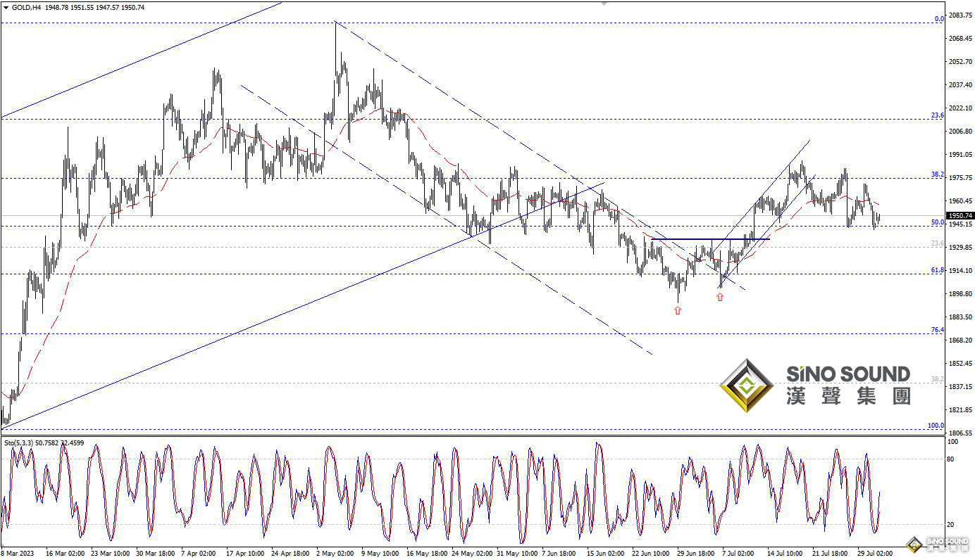The width and height of the screenshot is (975, 560).
Task: Click the 80 level on the stochastic scale
Action: tap(952, 459)
